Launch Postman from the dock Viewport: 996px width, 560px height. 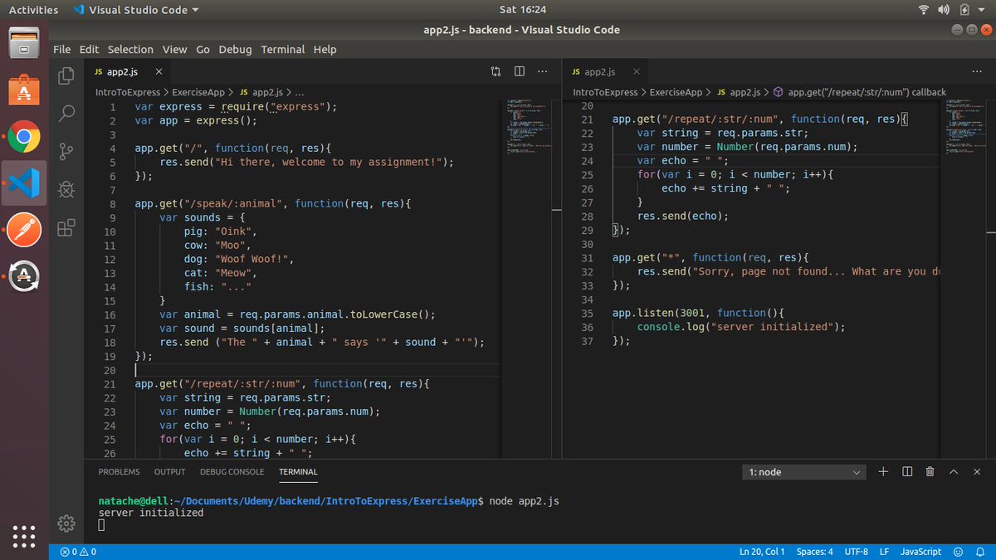point(24,230)
